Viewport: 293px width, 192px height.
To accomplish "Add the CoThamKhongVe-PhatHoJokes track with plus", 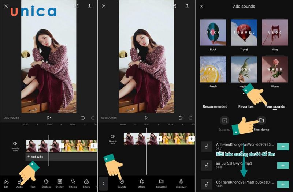I will tap(283, 184).
